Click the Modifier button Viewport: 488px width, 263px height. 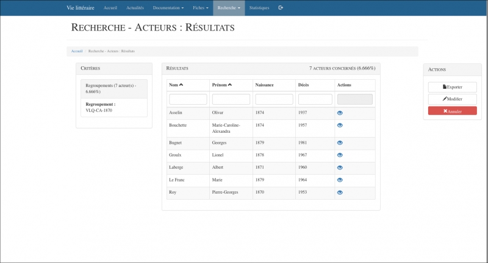452,99
